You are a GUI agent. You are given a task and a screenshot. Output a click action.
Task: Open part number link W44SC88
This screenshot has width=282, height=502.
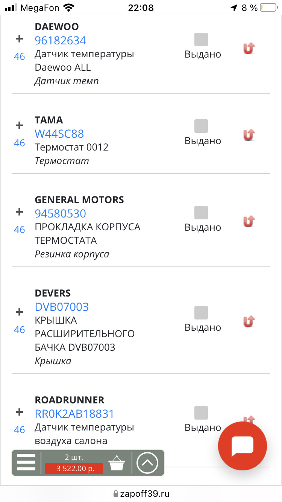(x=59, y=134)
